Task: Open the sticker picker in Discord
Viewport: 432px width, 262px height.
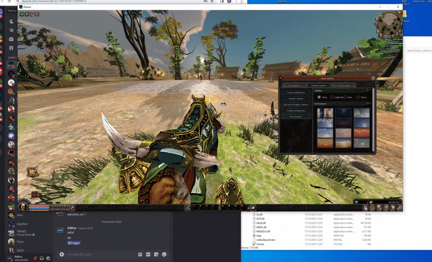Action: [x=156, y=254]
